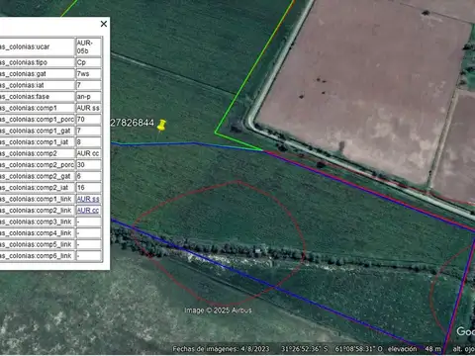Select the value '7' in comp1_gat row
Image resolution: width=475 pixels, height=356 pixels.
pos(79,131)
